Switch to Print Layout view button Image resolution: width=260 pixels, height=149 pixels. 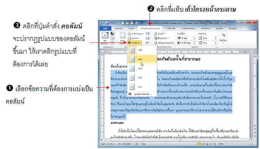(x=199, y=144)
